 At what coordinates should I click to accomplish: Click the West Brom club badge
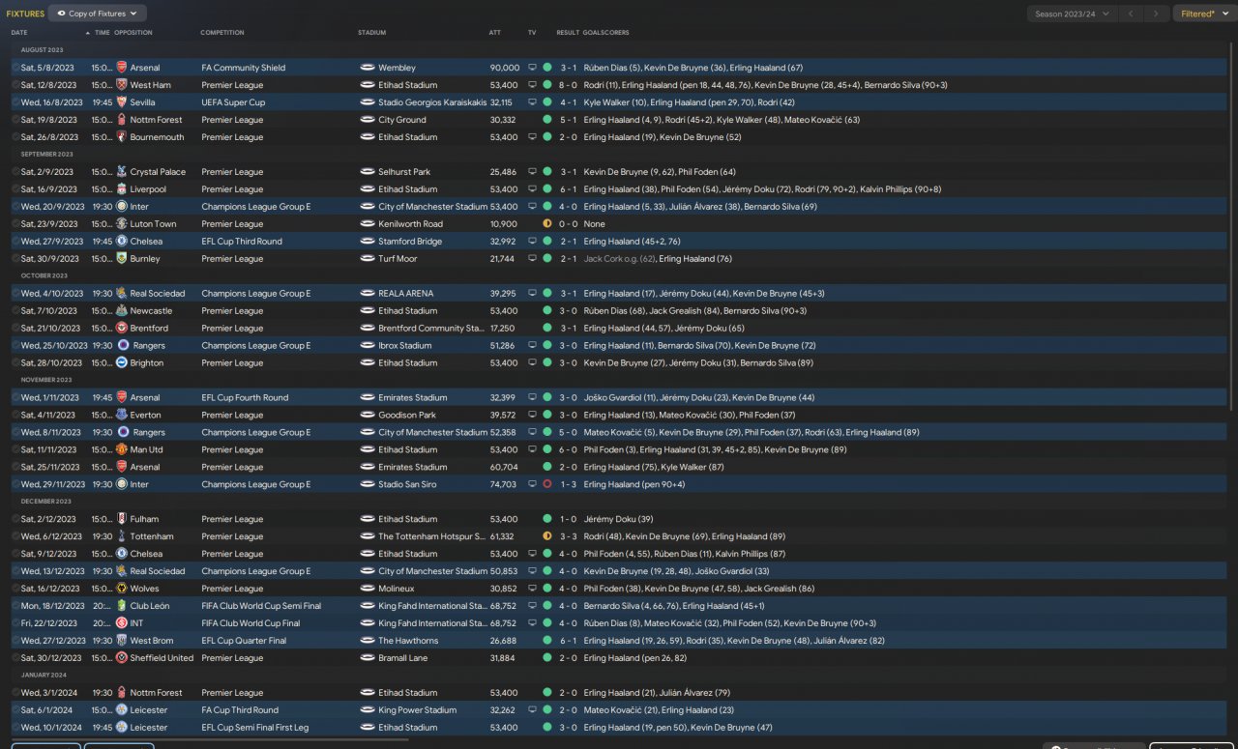(121, 642)
